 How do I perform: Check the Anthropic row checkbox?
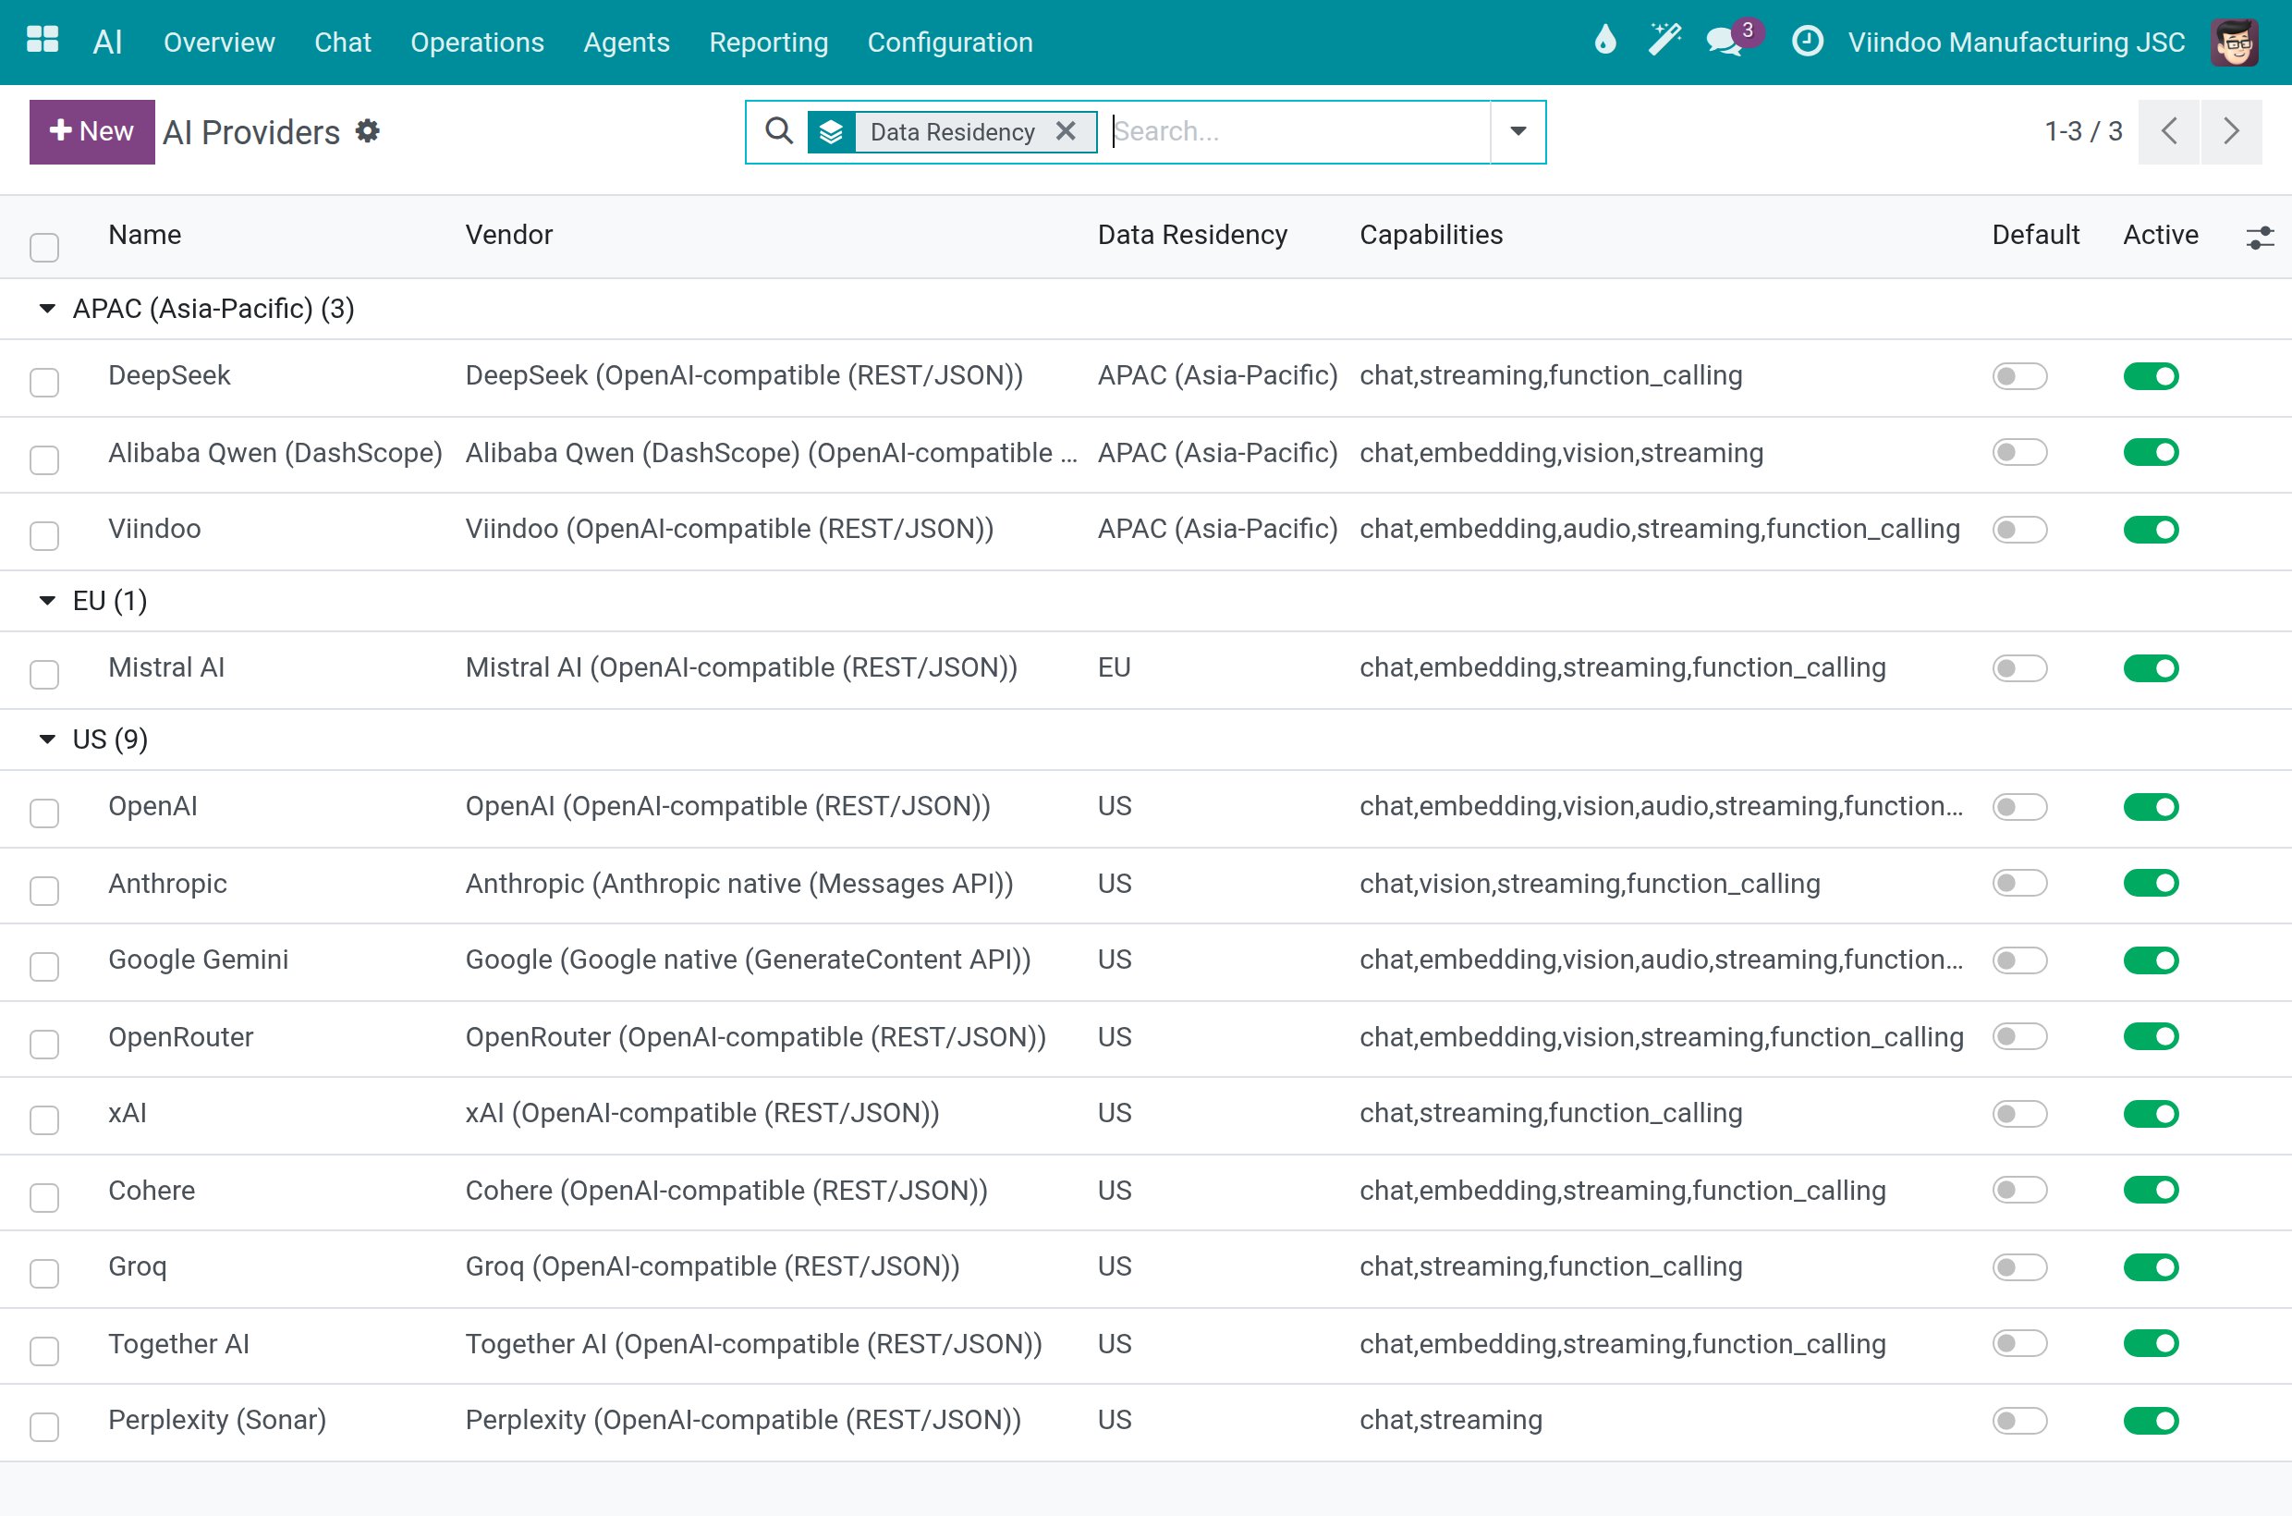point(44,890)
